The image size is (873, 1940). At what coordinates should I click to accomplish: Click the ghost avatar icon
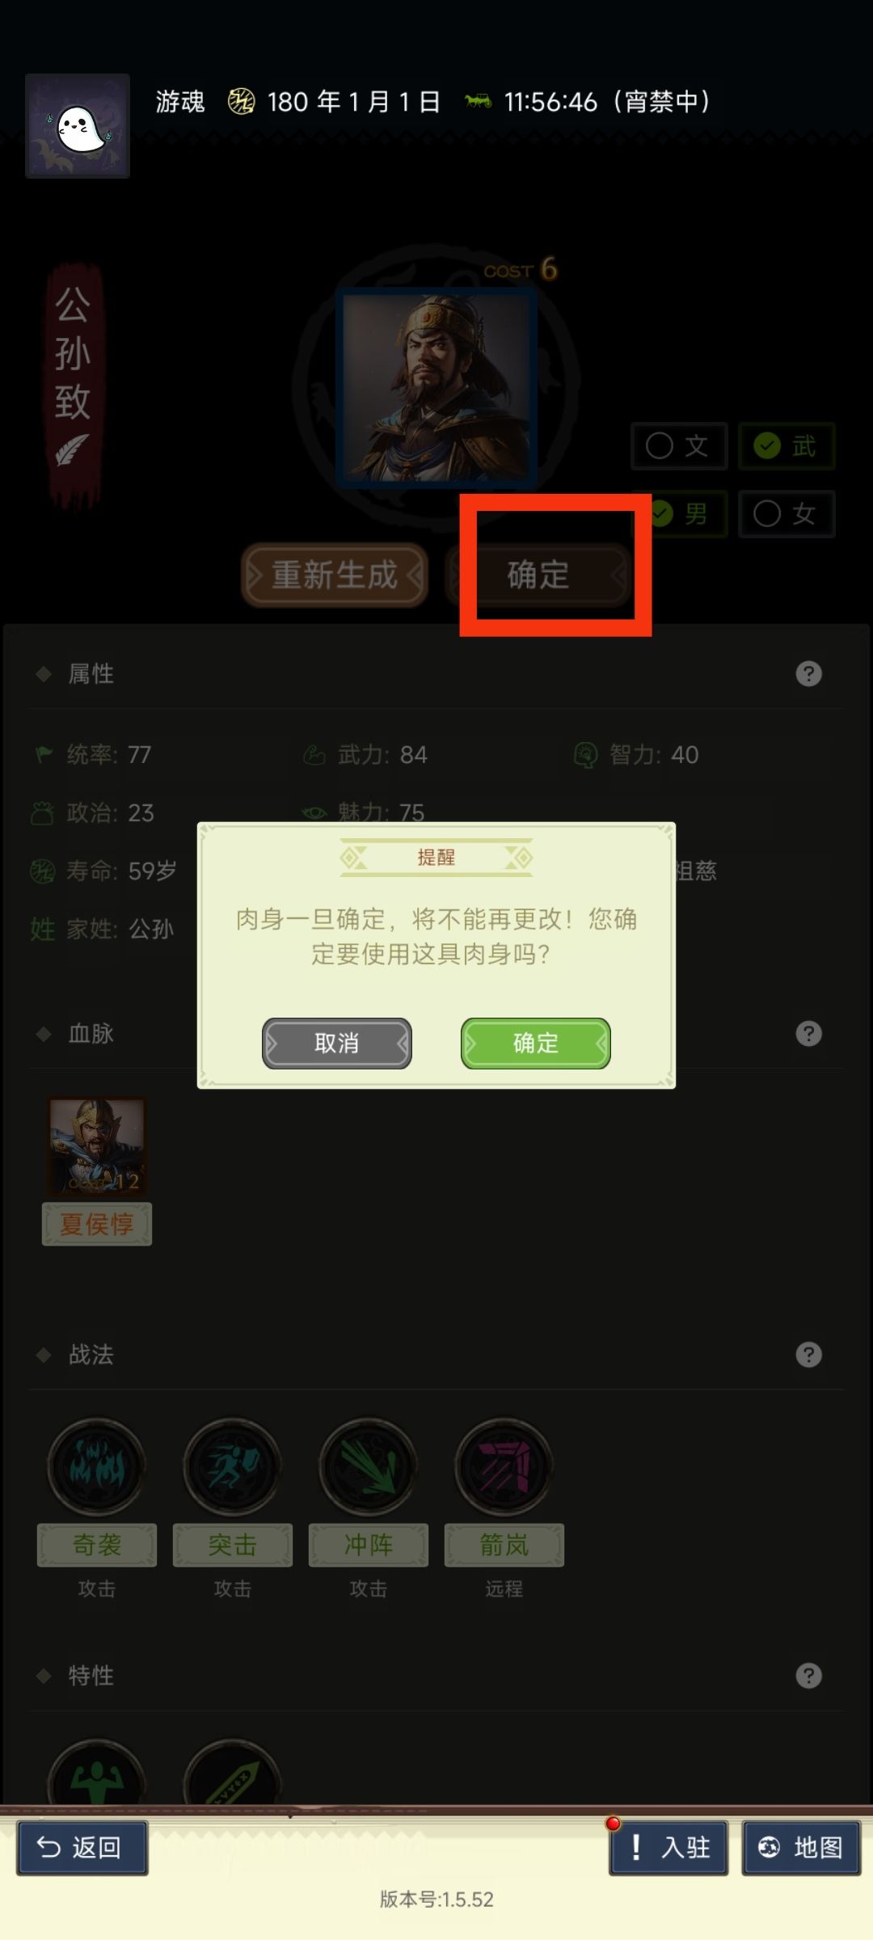(x=78, y=126)
